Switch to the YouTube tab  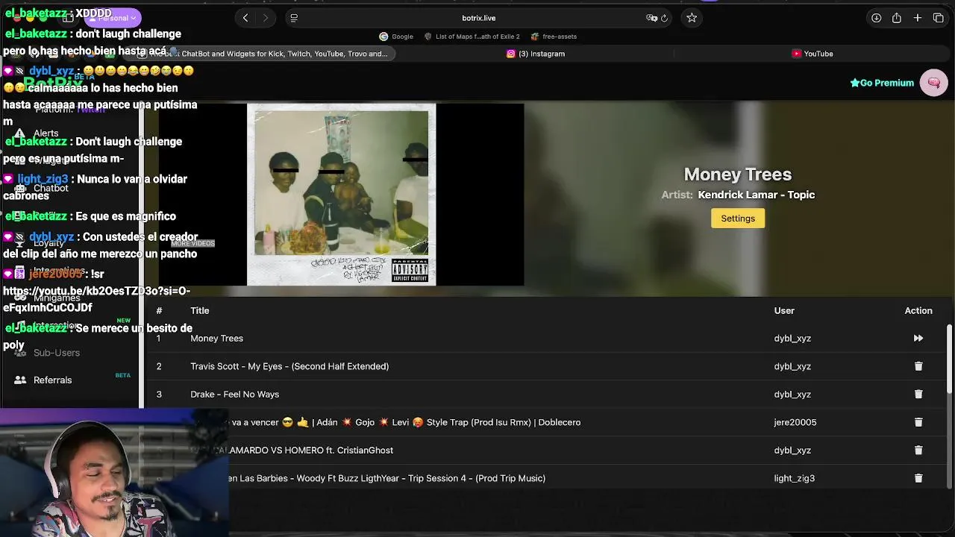click(812, 54)
